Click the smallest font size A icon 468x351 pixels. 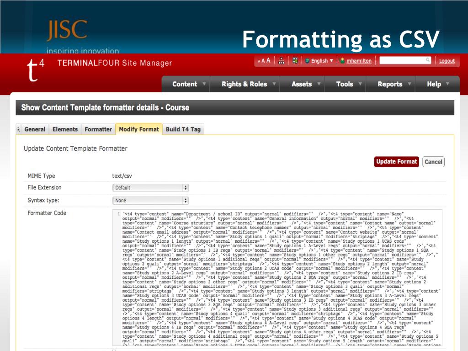point(259,61)
